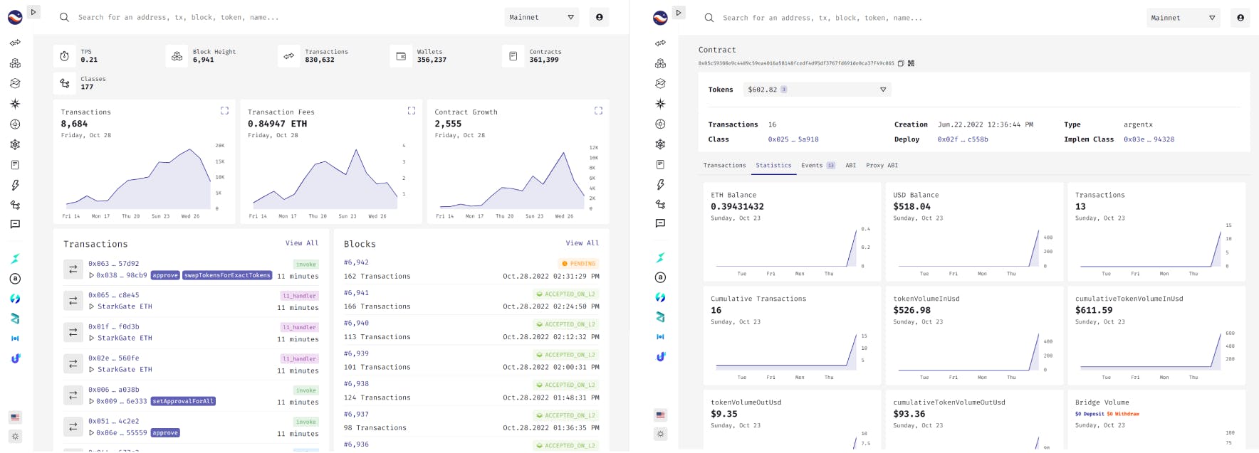Image resolution: width=1259 pixels, height=453 pixels.
Task: Open block #6,941
Action: 356,293
